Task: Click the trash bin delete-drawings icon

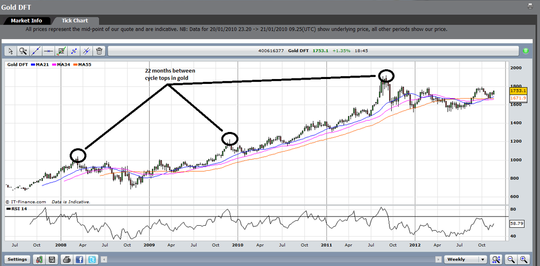Action: pos(99,51)
